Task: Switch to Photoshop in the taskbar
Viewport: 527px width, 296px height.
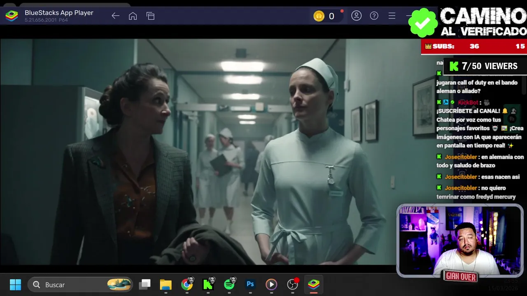Action: tap(250, 284)
